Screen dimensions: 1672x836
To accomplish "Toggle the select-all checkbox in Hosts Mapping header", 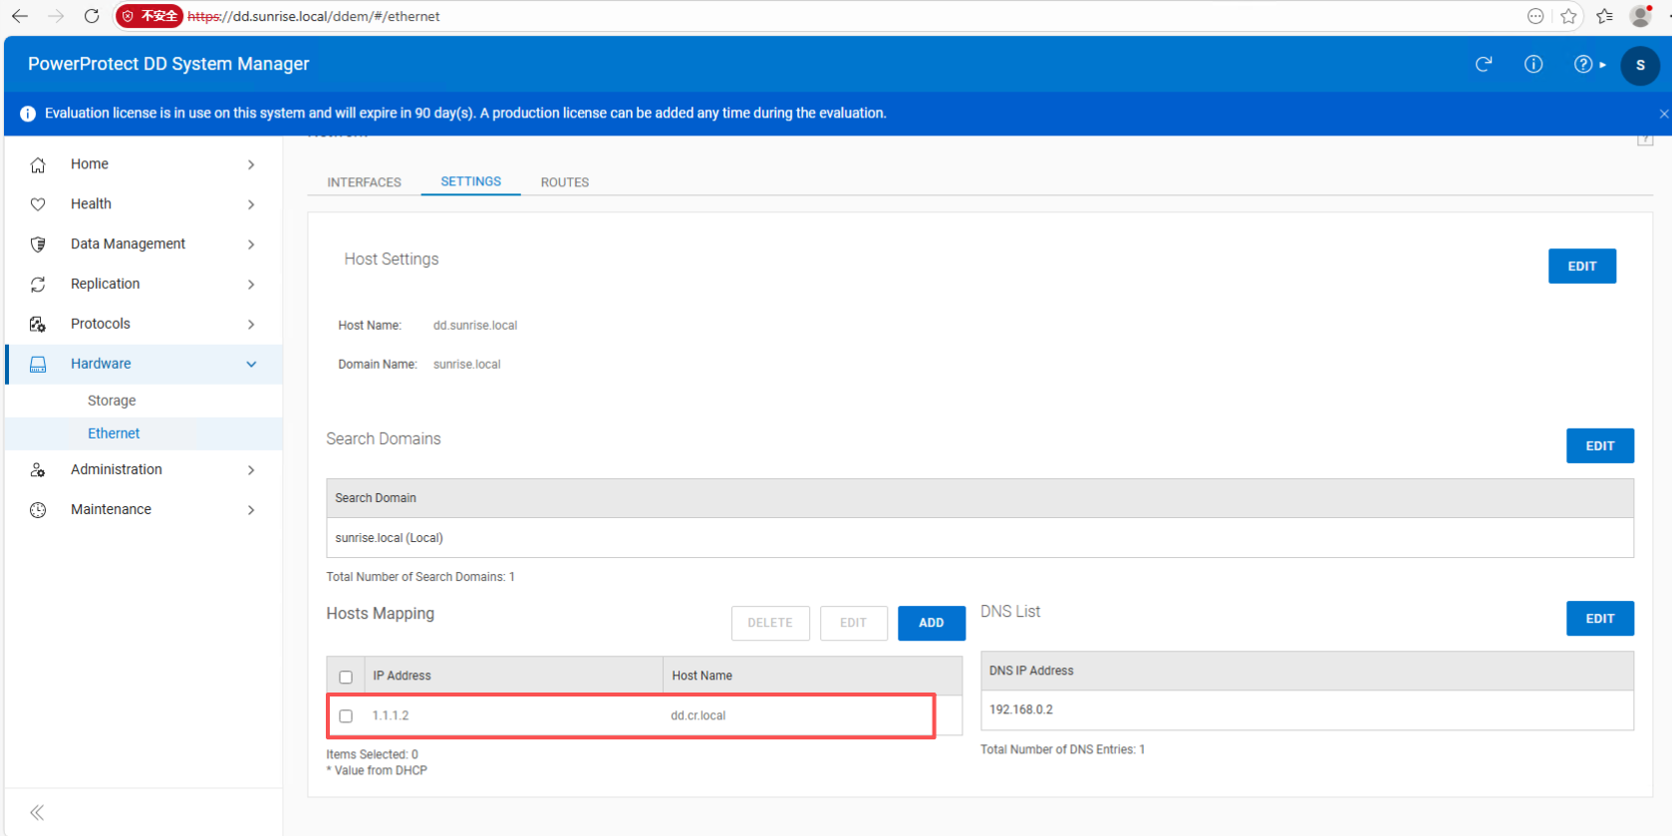I will tap(346, 677).
